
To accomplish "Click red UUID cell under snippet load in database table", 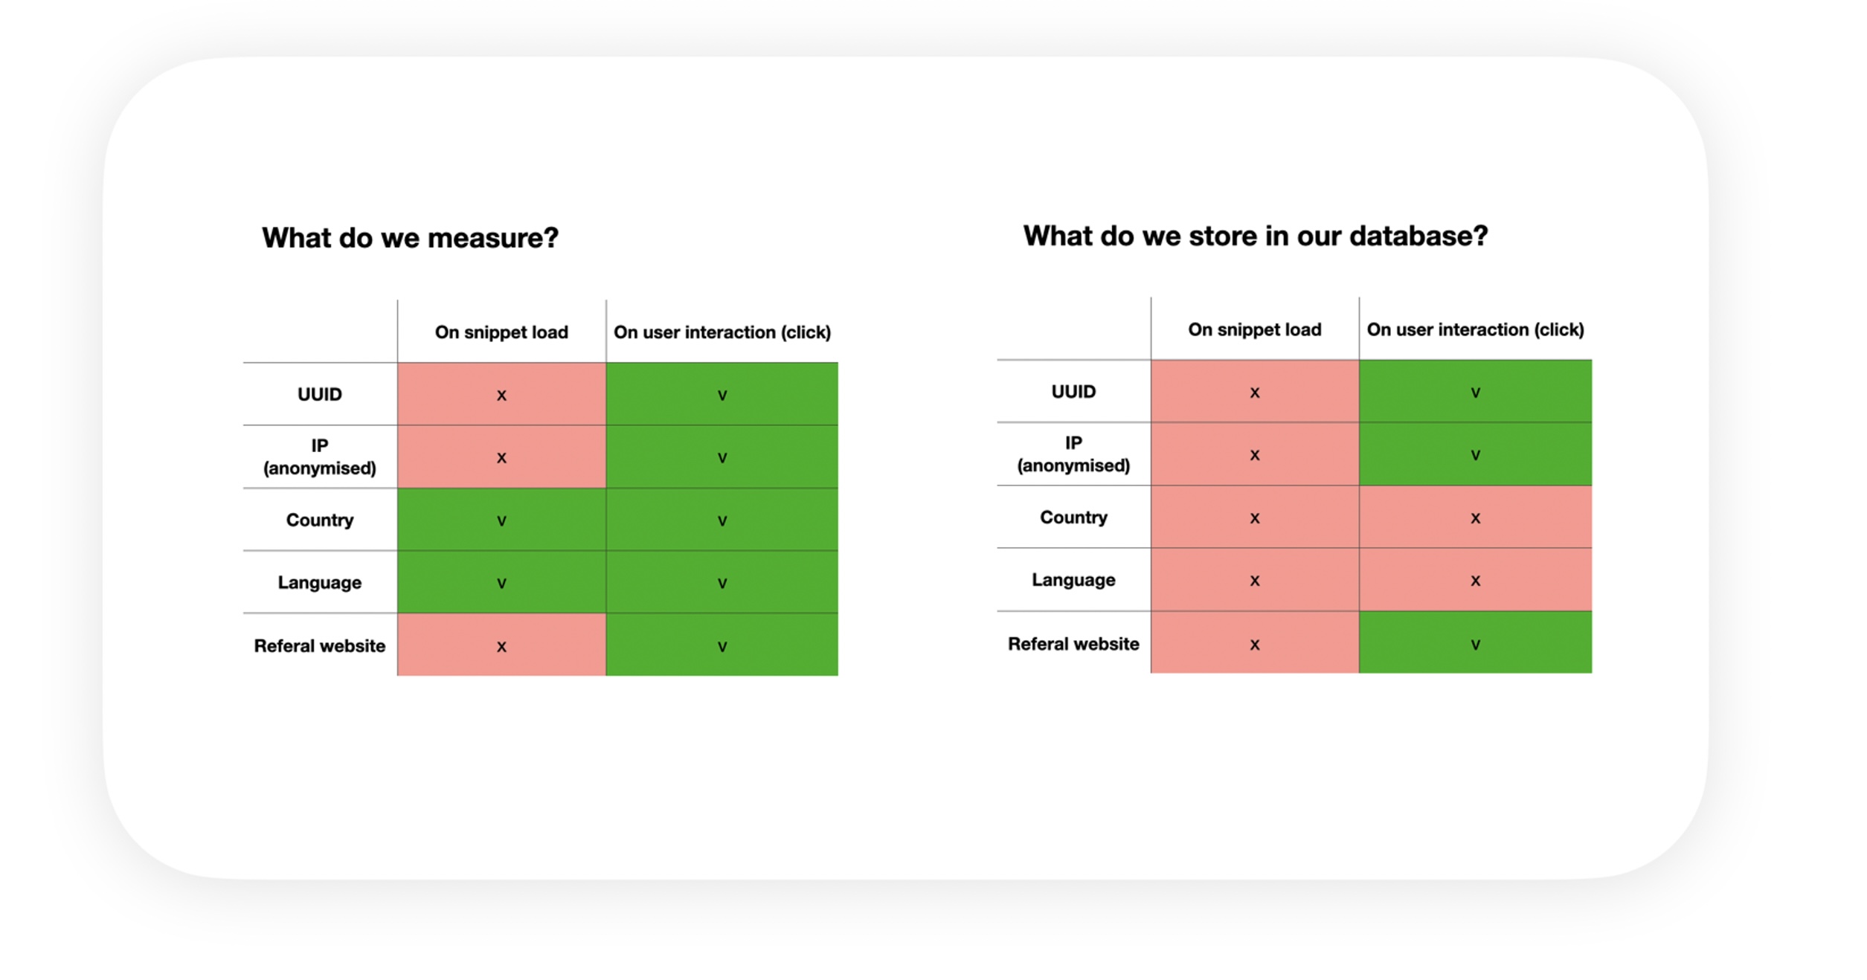I will point(1255,392).
